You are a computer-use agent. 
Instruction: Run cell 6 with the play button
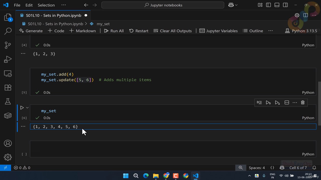click(x=22, y=108)
